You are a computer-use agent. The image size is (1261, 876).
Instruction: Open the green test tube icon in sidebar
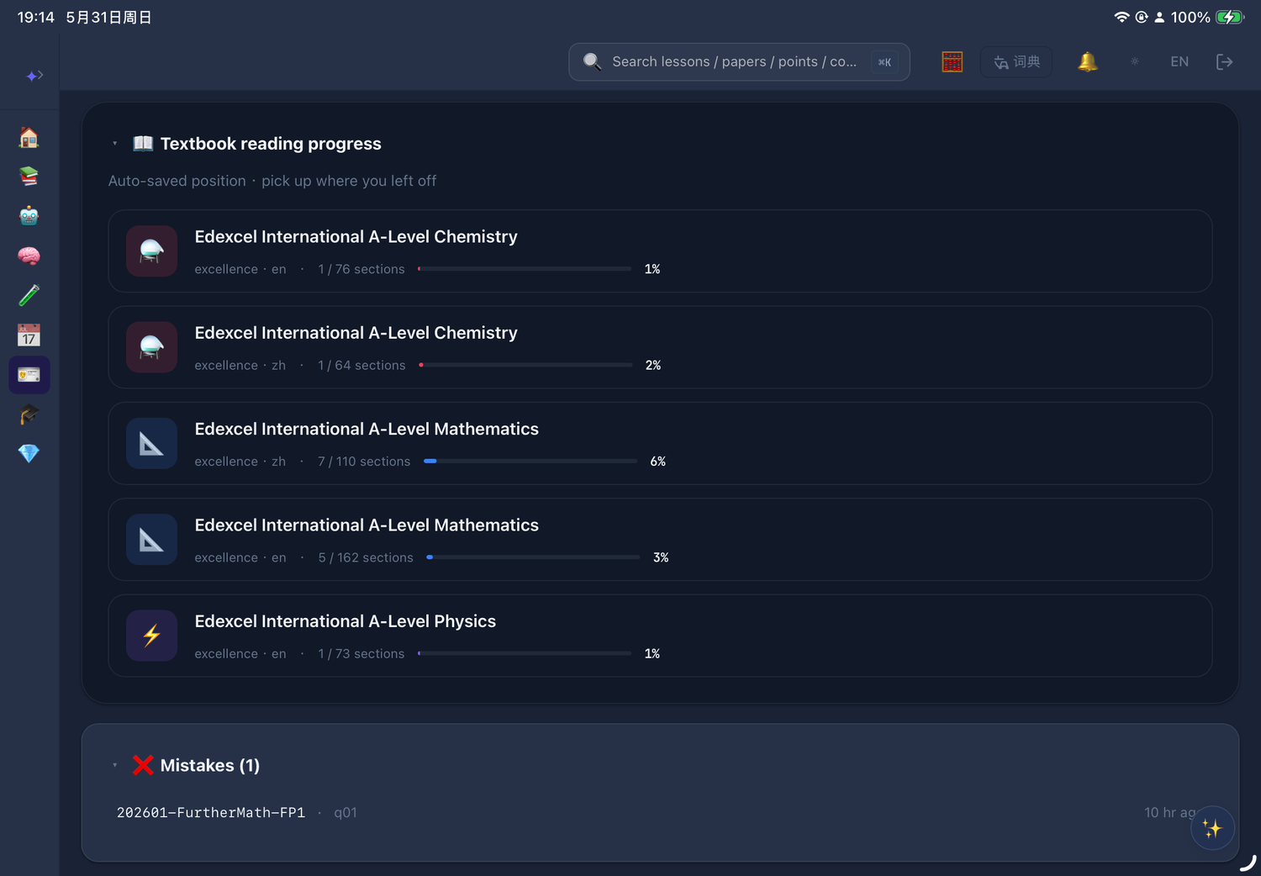click(29, 295)
